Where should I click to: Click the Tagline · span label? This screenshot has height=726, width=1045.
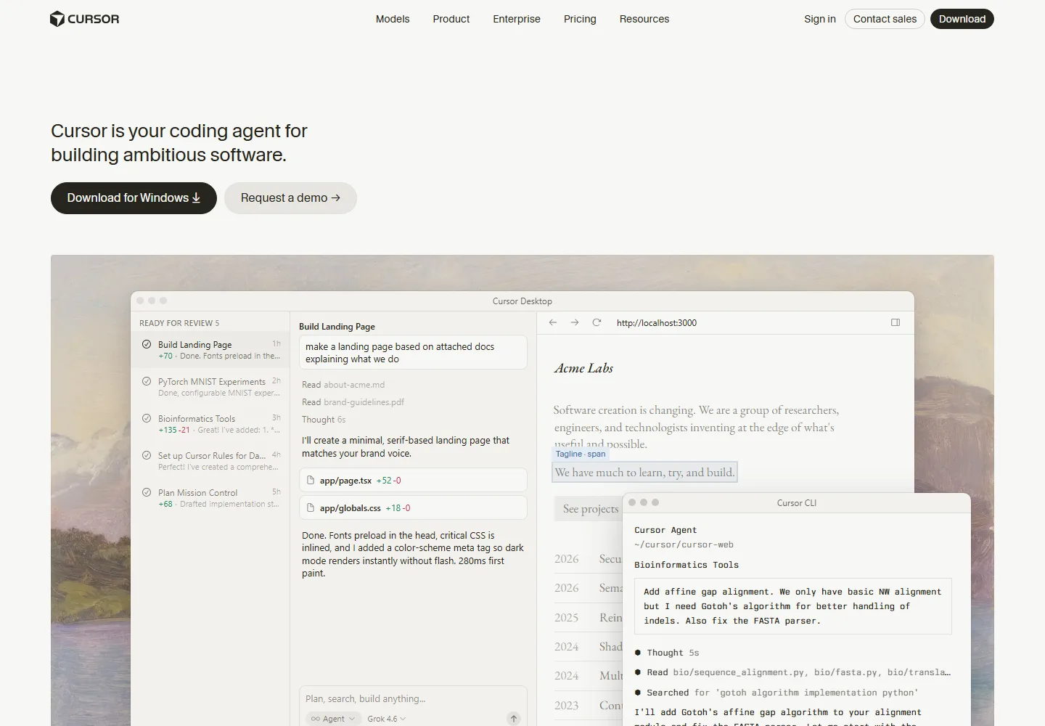580,454
